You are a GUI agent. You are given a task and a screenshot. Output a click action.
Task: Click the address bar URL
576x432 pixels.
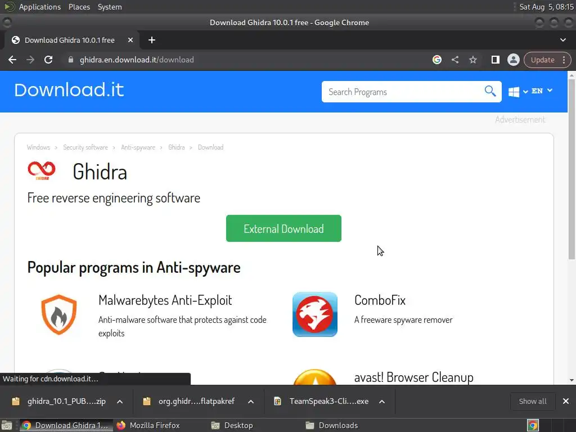(x=137, y=60)
